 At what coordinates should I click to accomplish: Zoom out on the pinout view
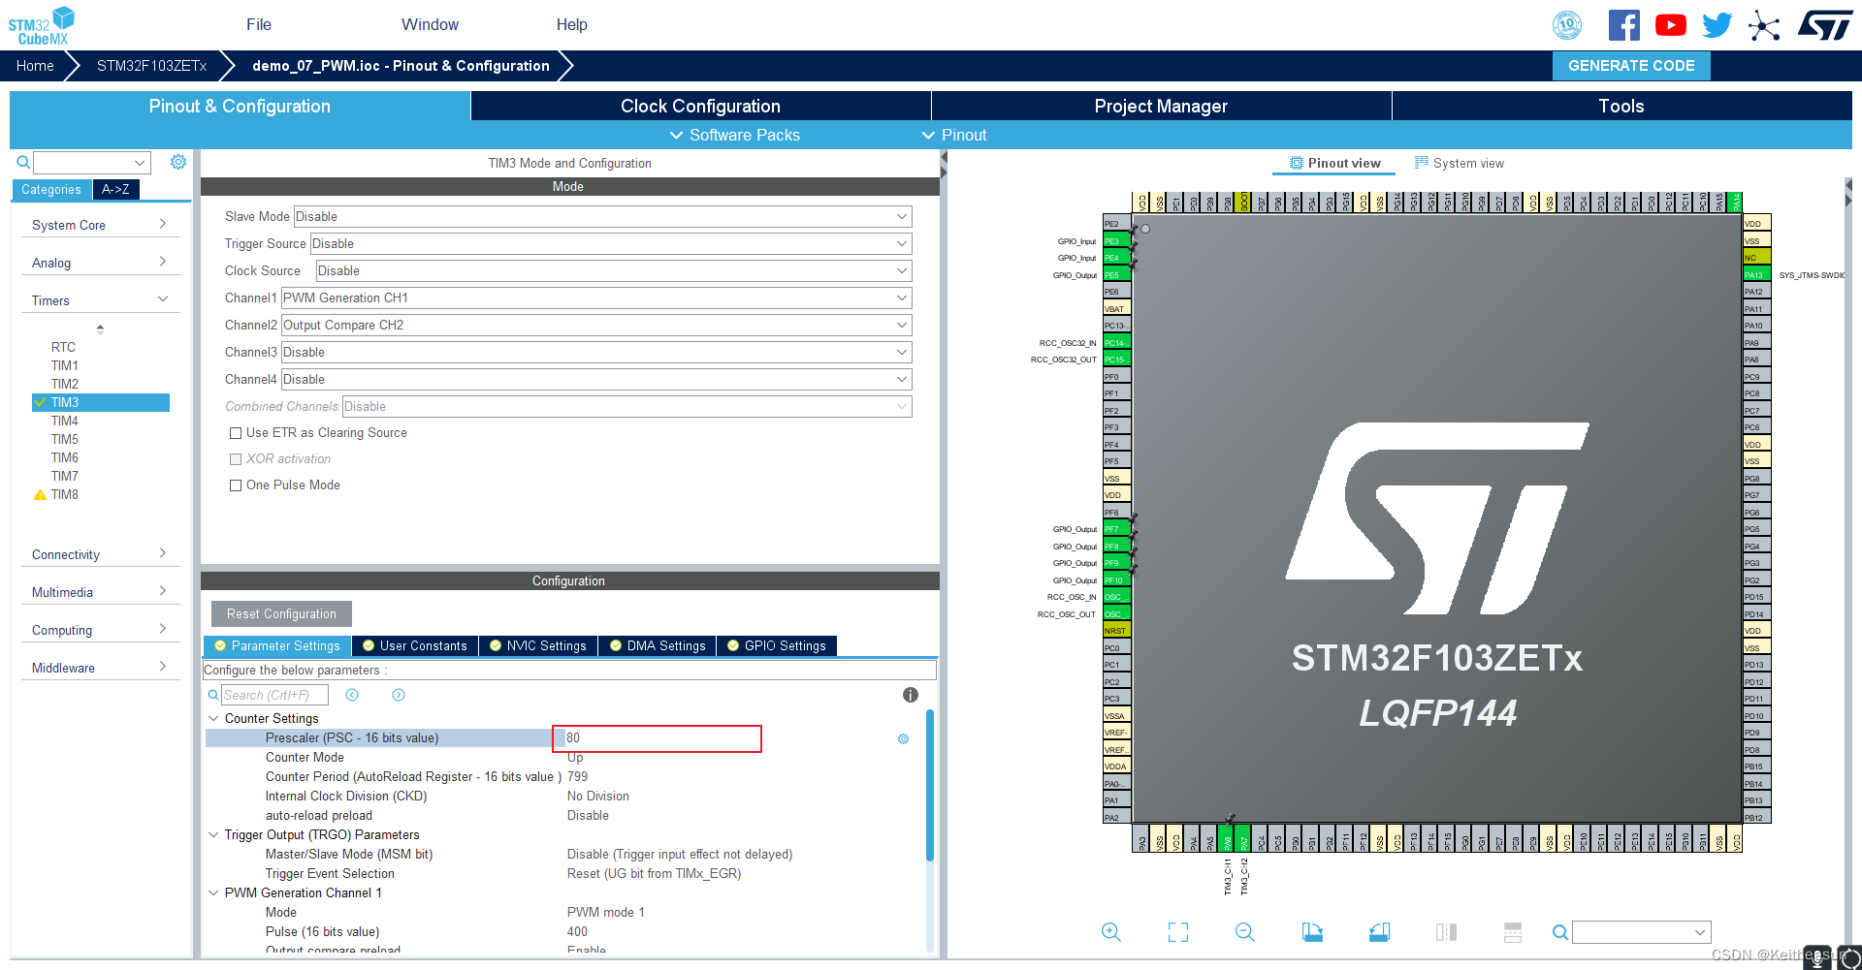(1245, 932)
